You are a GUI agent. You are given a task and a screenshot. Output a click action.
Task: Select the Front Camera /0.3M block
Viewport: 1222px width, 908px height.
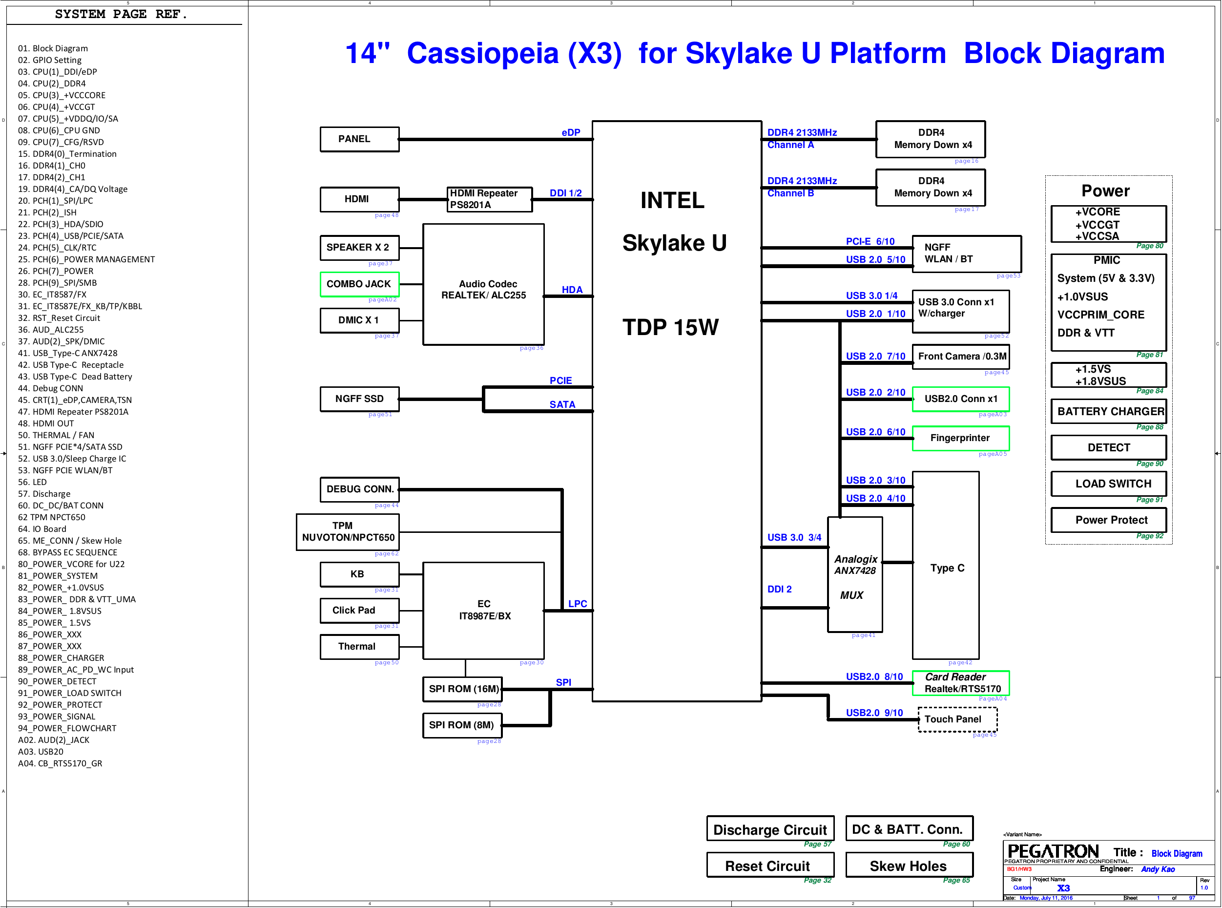click(x=961, y=357)
